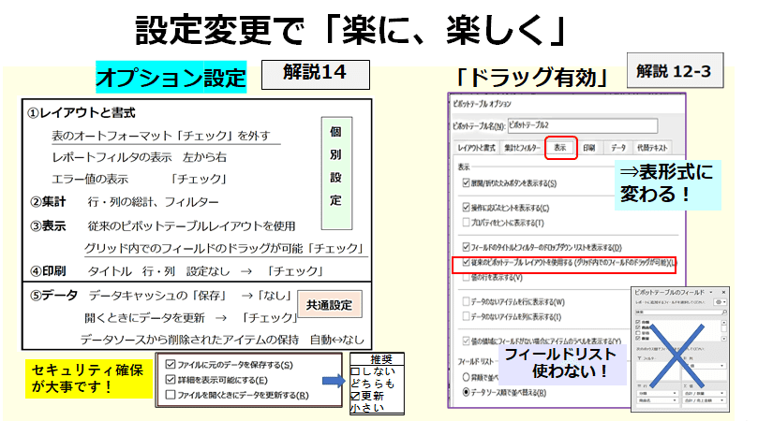
Task: Edit the ピボットテーブル名 text field
Action: [x=583, y=125]
